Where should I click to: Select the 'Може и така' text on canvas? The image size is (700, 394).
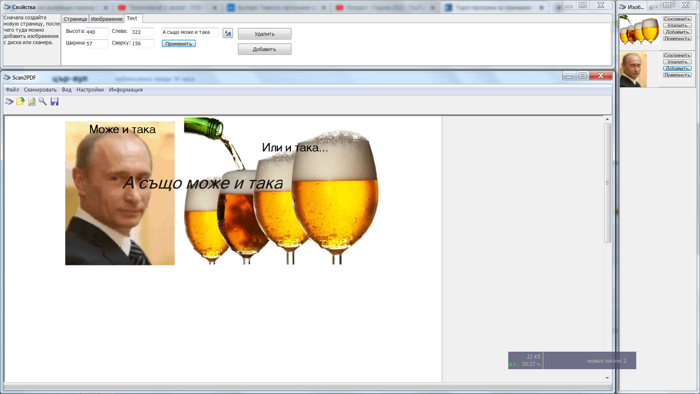[x=122, y=130]
